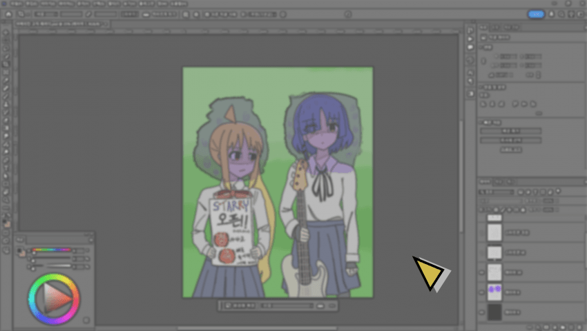Image resolution: width=587 pixels, height=331 pixels.
Task: Collapse the Quick Actions section in Properties
Action: coord(483,121)
